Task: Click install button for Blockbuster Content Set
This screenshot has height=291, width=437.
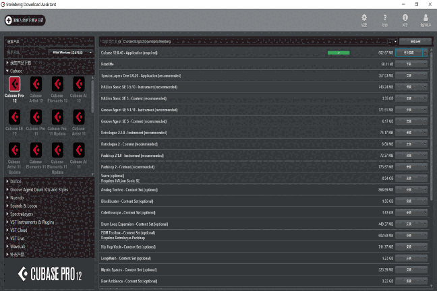Action: (409, 201)
